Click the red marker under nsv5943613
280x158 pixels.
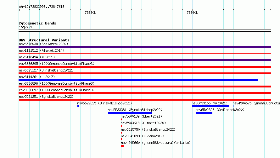coord(121,126)
